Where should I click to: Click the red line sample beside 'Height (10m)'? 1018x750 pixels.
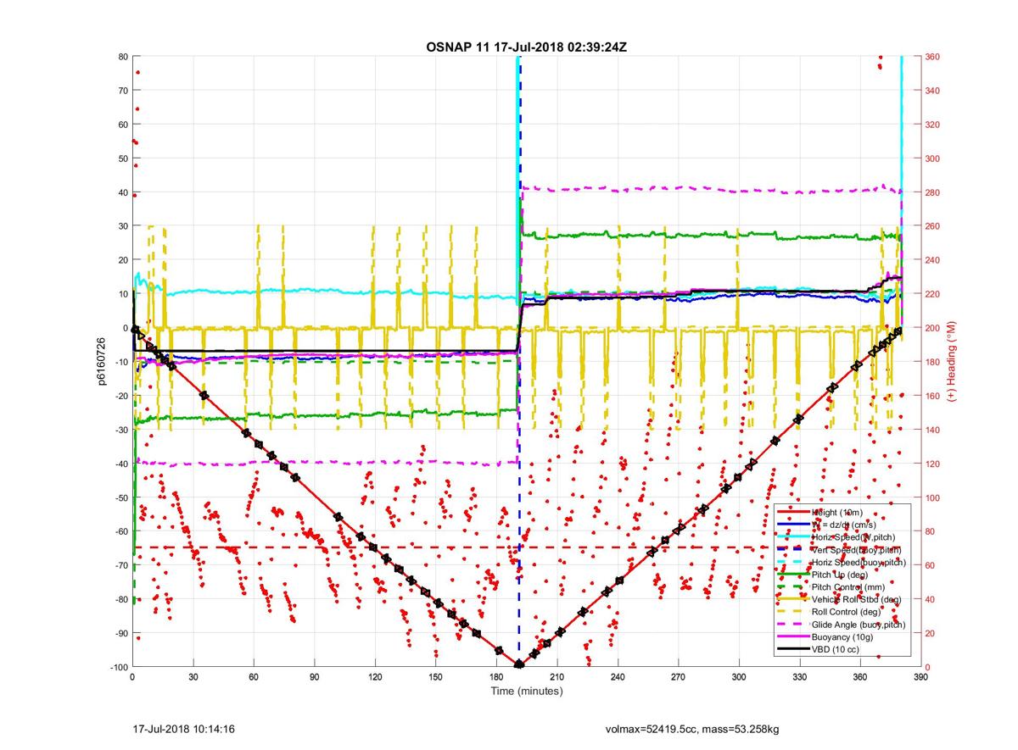pos(794,512)
